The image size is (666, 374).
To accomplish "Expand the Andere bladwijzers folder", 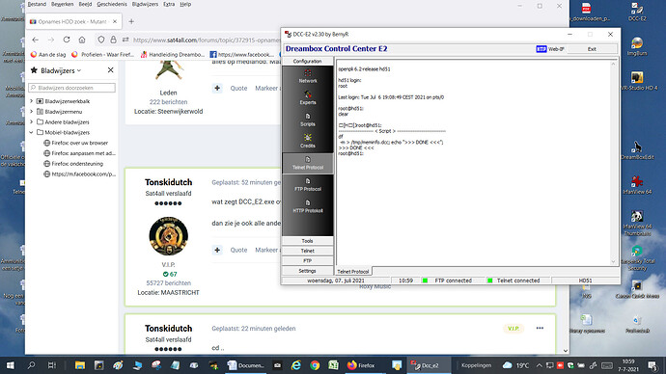I will 32,122.
